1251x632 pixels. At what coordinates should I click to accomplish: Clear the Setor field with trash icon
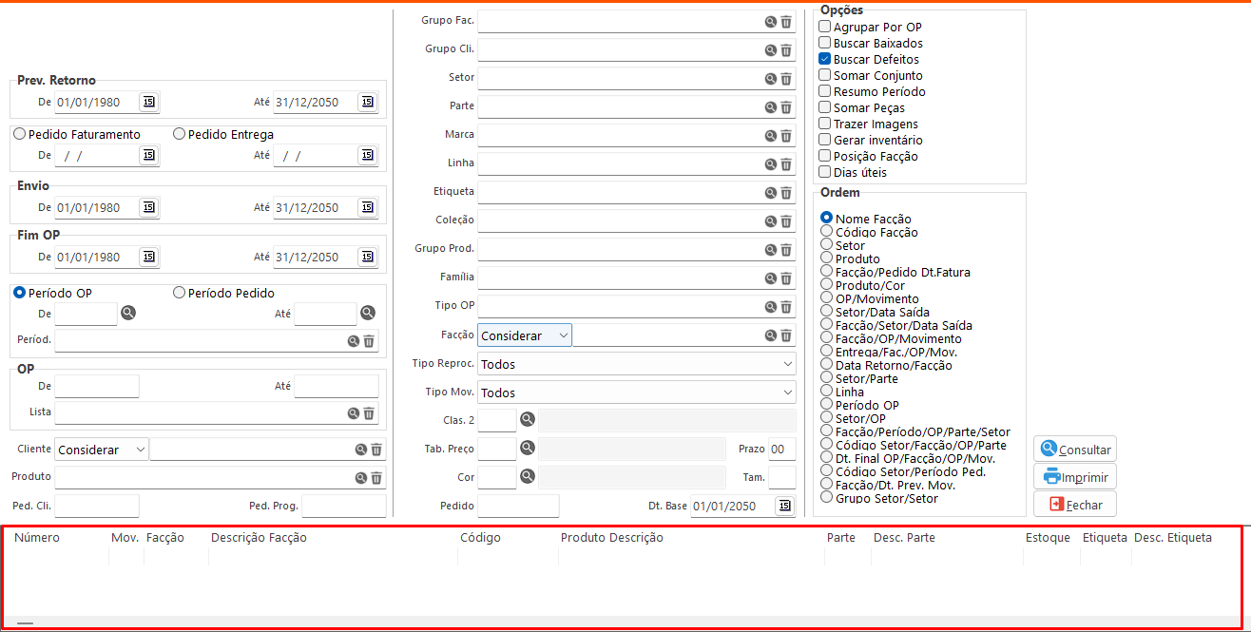786,79
